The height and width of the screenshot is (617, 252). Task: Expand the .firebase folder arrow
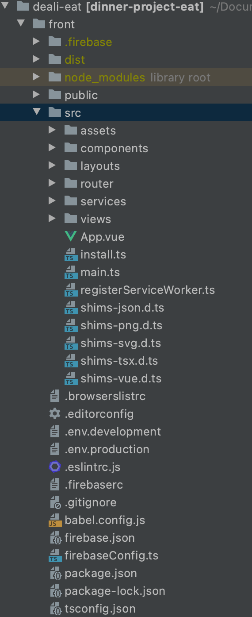(36, 42)
